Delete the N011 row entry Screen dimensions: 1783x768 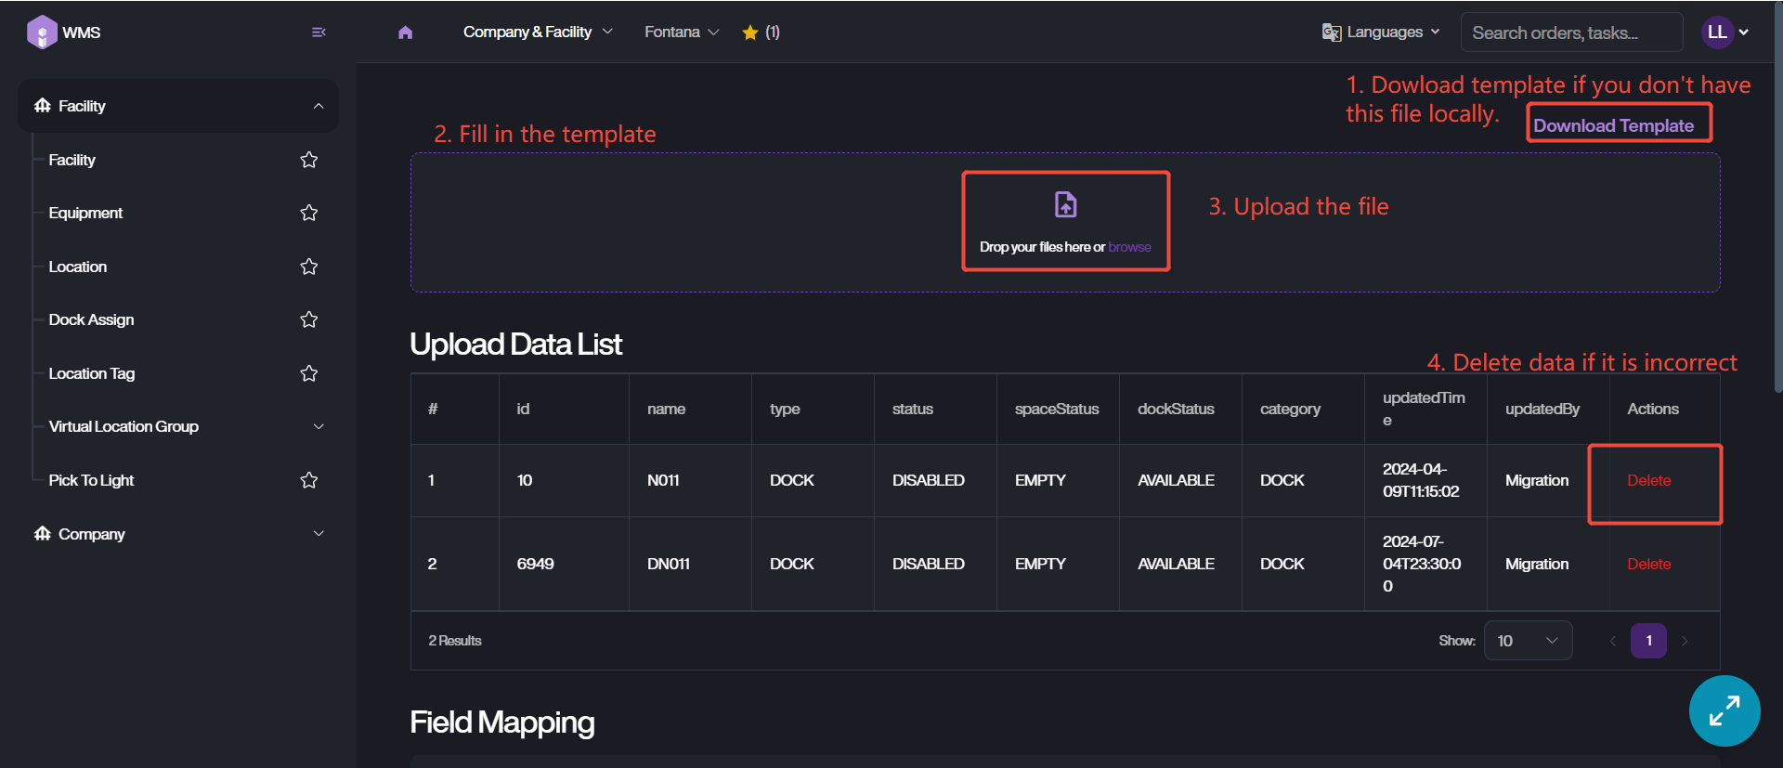coord(1648,481)
